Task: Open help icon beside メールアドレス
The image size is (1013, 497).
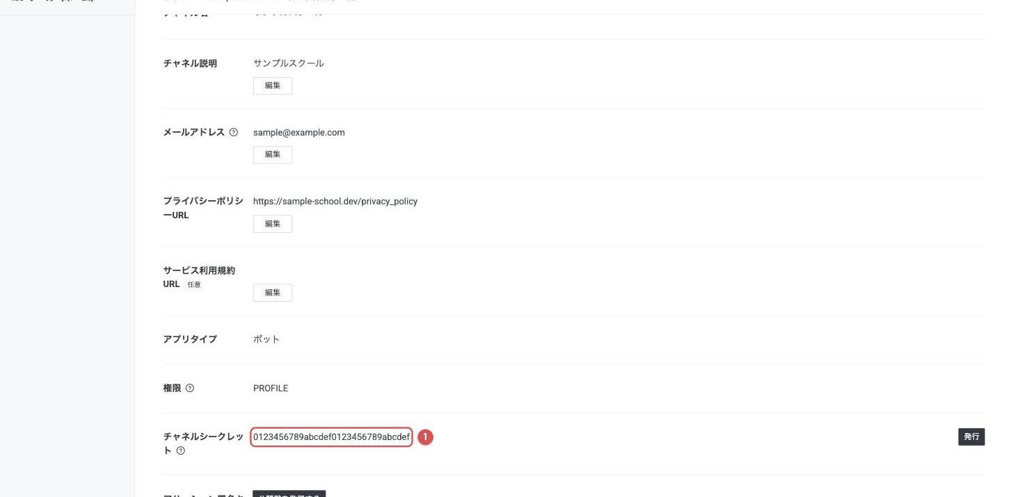Action: pos(234,132)
